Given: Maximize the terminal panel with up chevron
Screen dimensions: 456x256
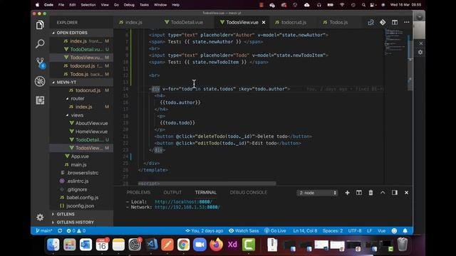Looking at the screenshot, I should 383,193.
